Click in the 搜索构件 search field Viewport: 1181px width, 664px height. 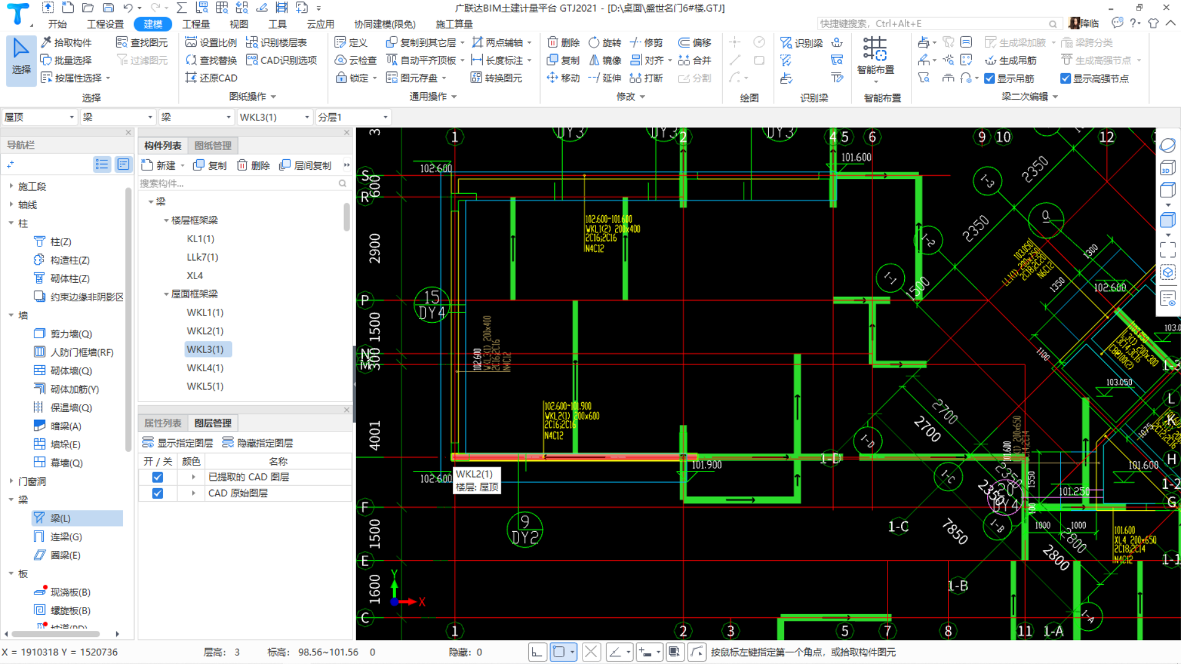(x=244, y=183)
